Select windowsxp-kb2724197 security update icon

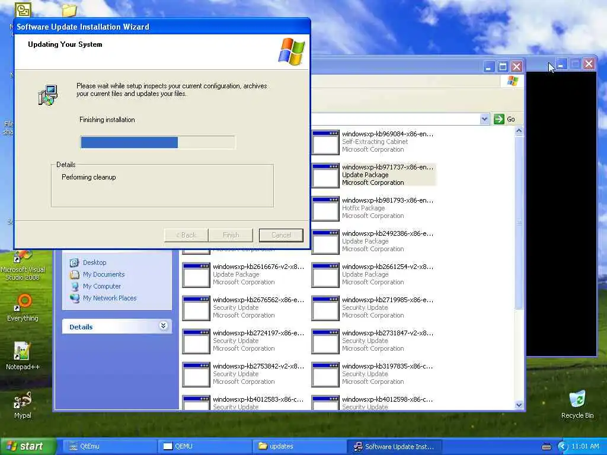tap(196, 342)
